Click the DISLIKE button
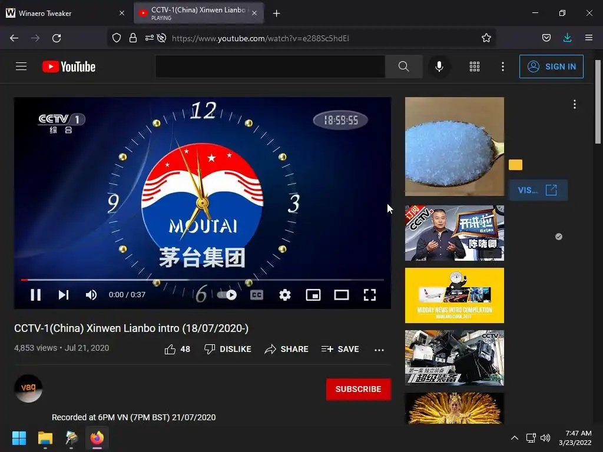The width and height of the screenshot is (603, 452). pos(228,349)
